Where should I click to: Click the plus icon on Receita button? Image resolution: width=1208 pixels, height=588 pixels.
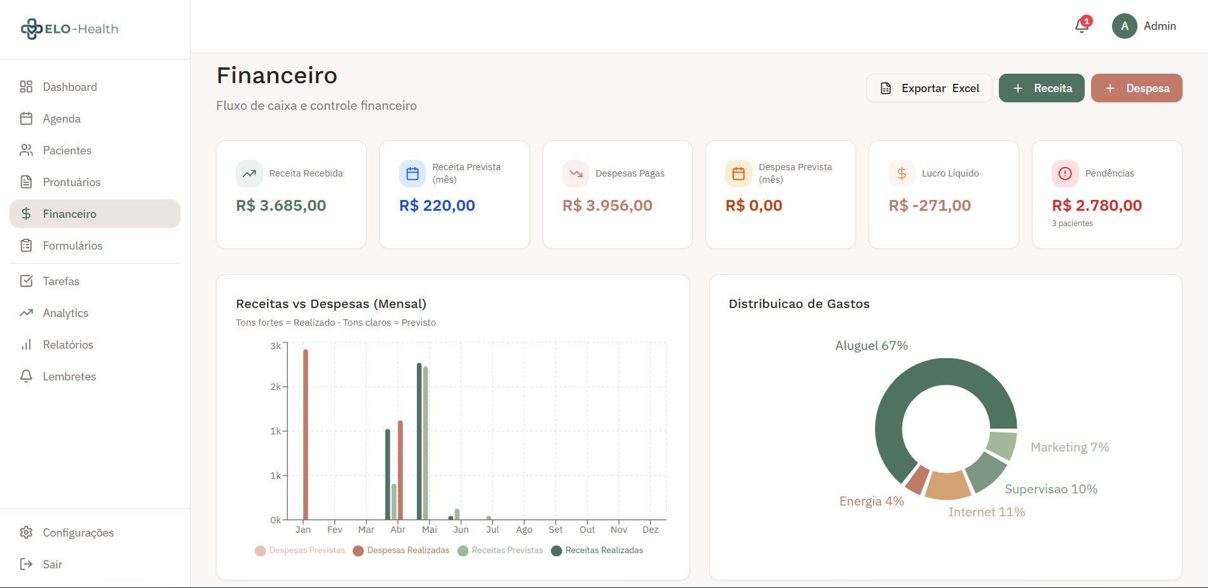click(1018, 88)
